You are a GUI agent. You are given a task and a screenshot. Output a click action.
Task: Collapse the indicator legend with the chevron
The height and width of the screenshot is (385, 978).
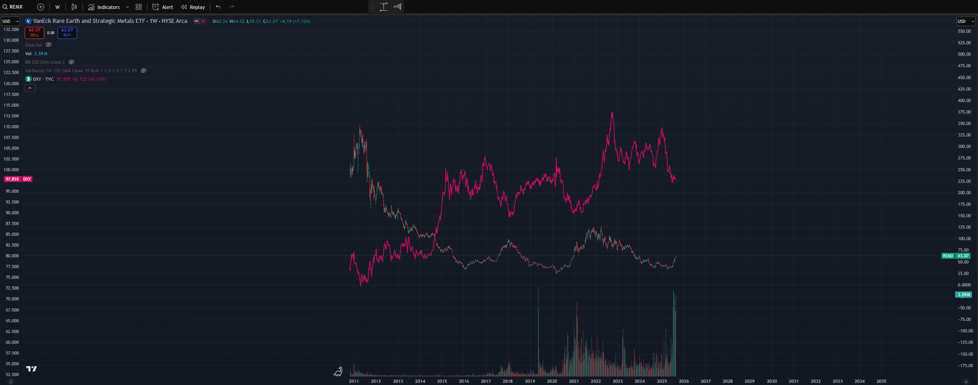[30, 88]
